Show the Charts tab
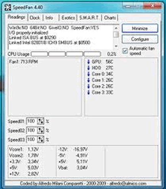Screen dimensions: 166x189 (x=110, y=18)
